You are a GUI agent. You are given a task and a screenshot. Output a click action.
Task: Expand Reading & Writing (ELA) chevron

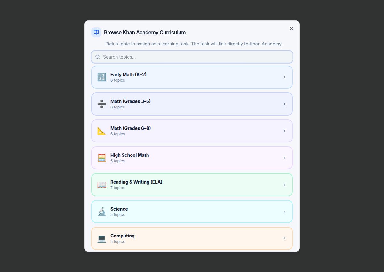pyautogui.click(x=284, y=185)
